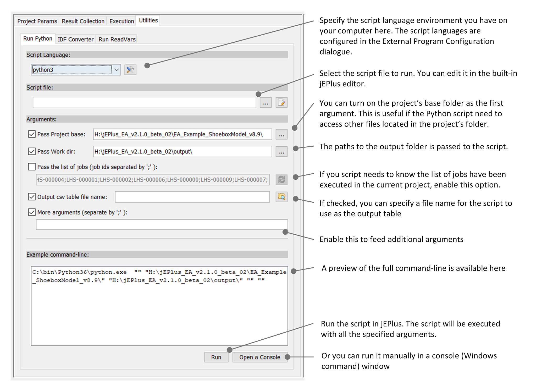Browse for Project base folder
536x392 pixels.
point(281,134)
